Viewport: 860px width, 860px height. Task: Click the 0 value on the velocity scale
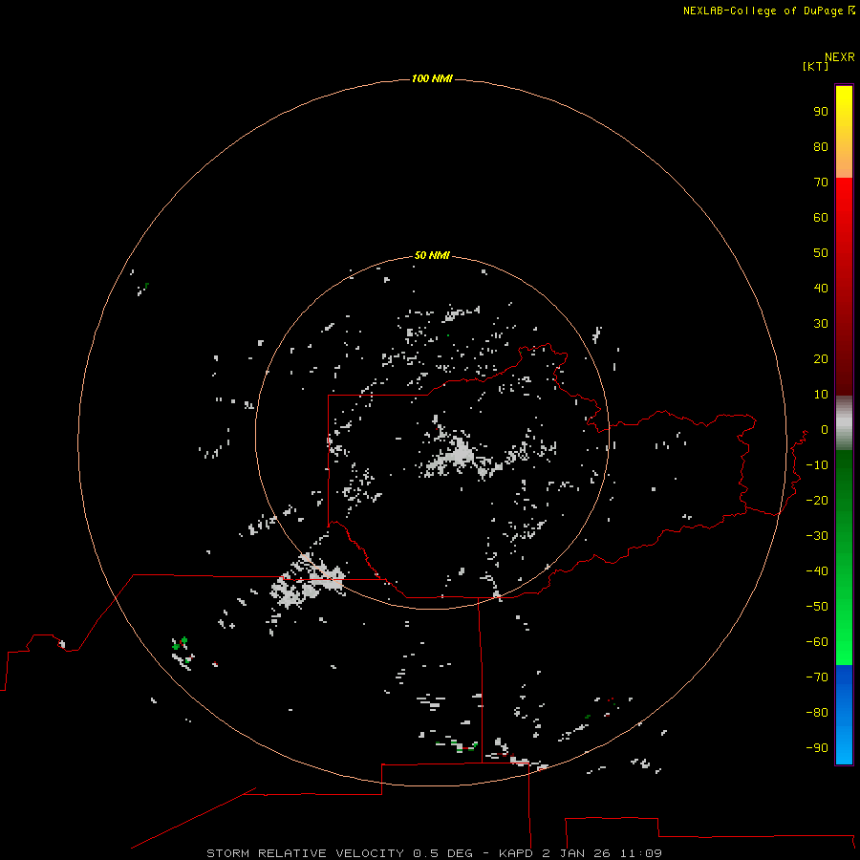tap(825, 429)
